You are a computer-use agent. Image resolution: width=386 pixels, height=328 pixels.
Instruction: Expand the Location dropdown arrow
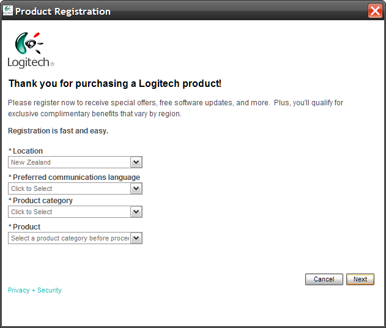click(136, 162)
